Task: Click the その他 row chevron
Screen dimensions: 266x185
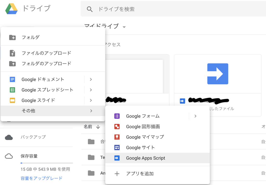Action: (x=91, y=111)
